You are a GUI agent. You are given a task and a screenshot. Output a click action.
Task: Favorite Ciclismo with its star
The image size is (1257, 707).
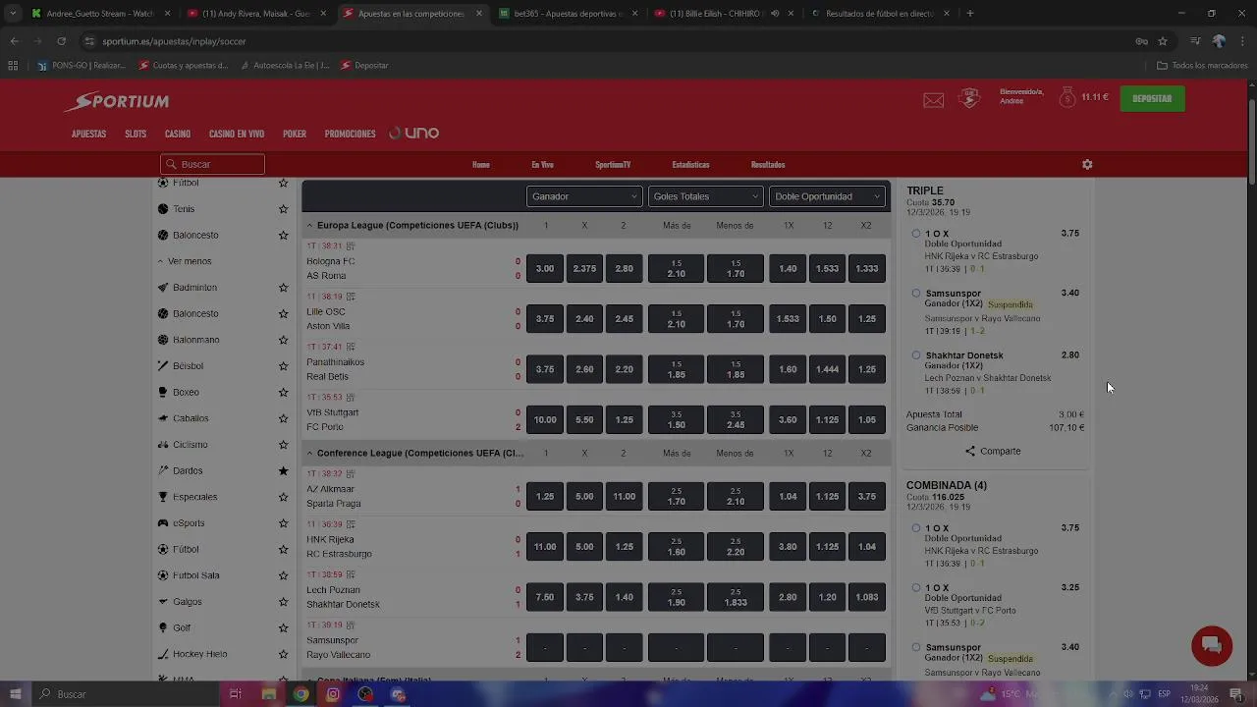[283, 445]
